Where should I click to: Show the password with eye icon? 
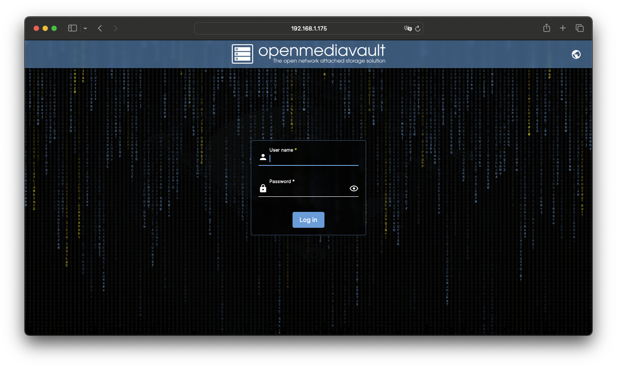(x=354, y=188)
